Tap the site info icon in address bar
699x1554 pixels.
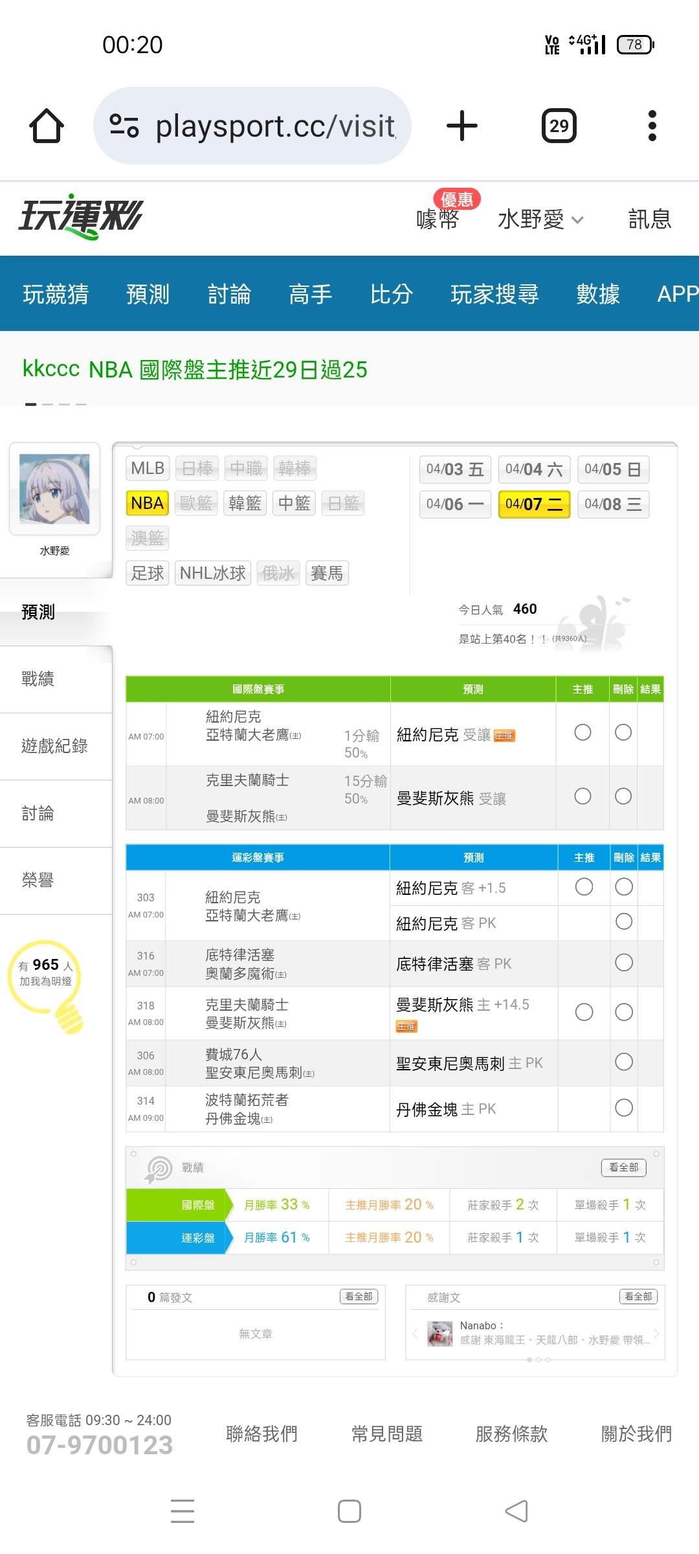click(x=124, y=126)
